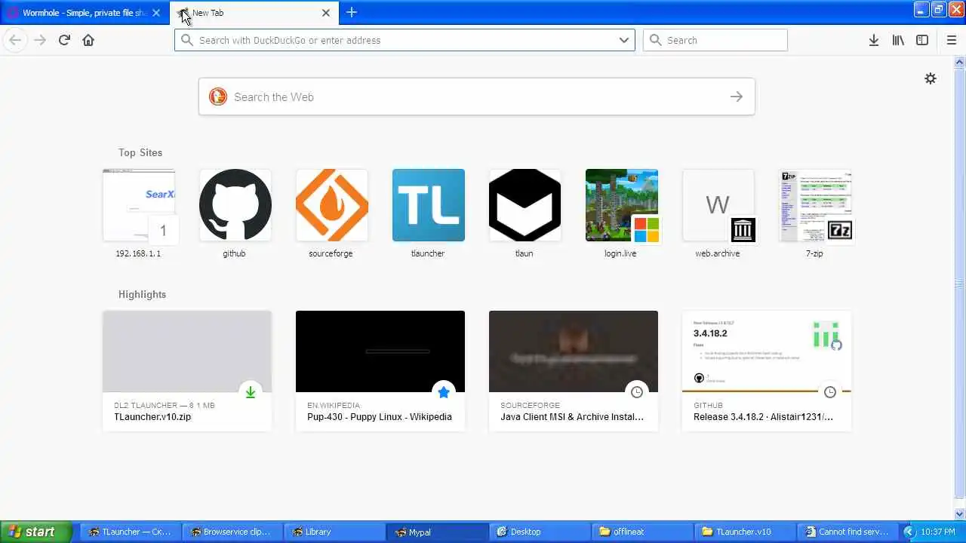
Task: Click the history clock badge on Sourceforge card
Action: (637, 392)
